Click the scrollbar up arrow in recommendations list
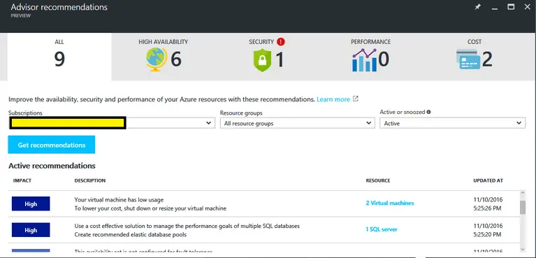Screen dimensions: 536x258 tap(523, 194)
